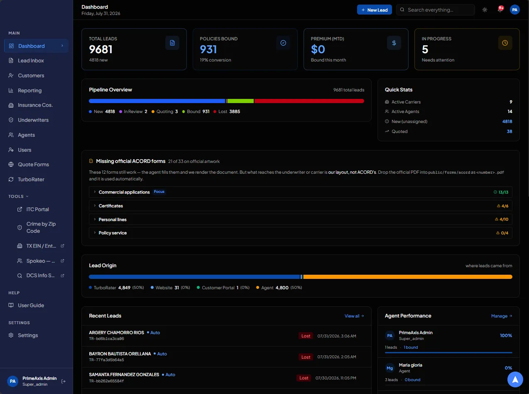Image resolution: width=529 pixels, height=394 pixels.
Task: Click the Active Carriers stat row
Action: point(448,102)
